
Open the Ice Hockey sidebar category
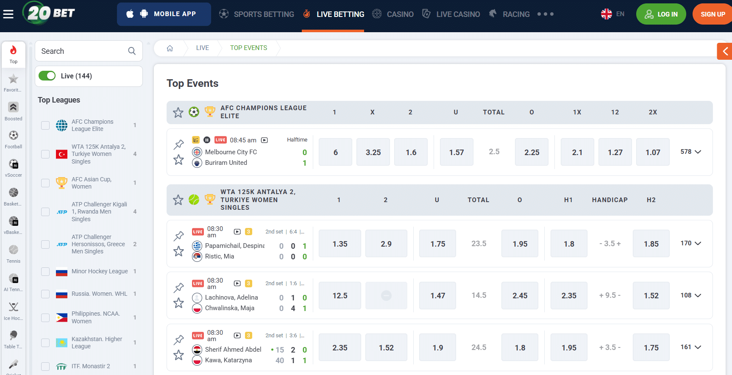point(14,311)
